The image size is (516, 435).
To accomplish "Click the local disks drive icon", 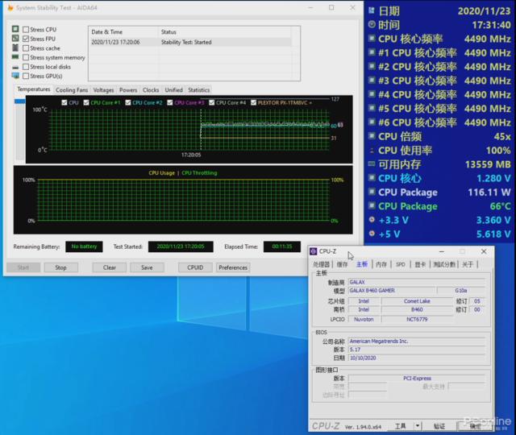I will pos(15,67).
